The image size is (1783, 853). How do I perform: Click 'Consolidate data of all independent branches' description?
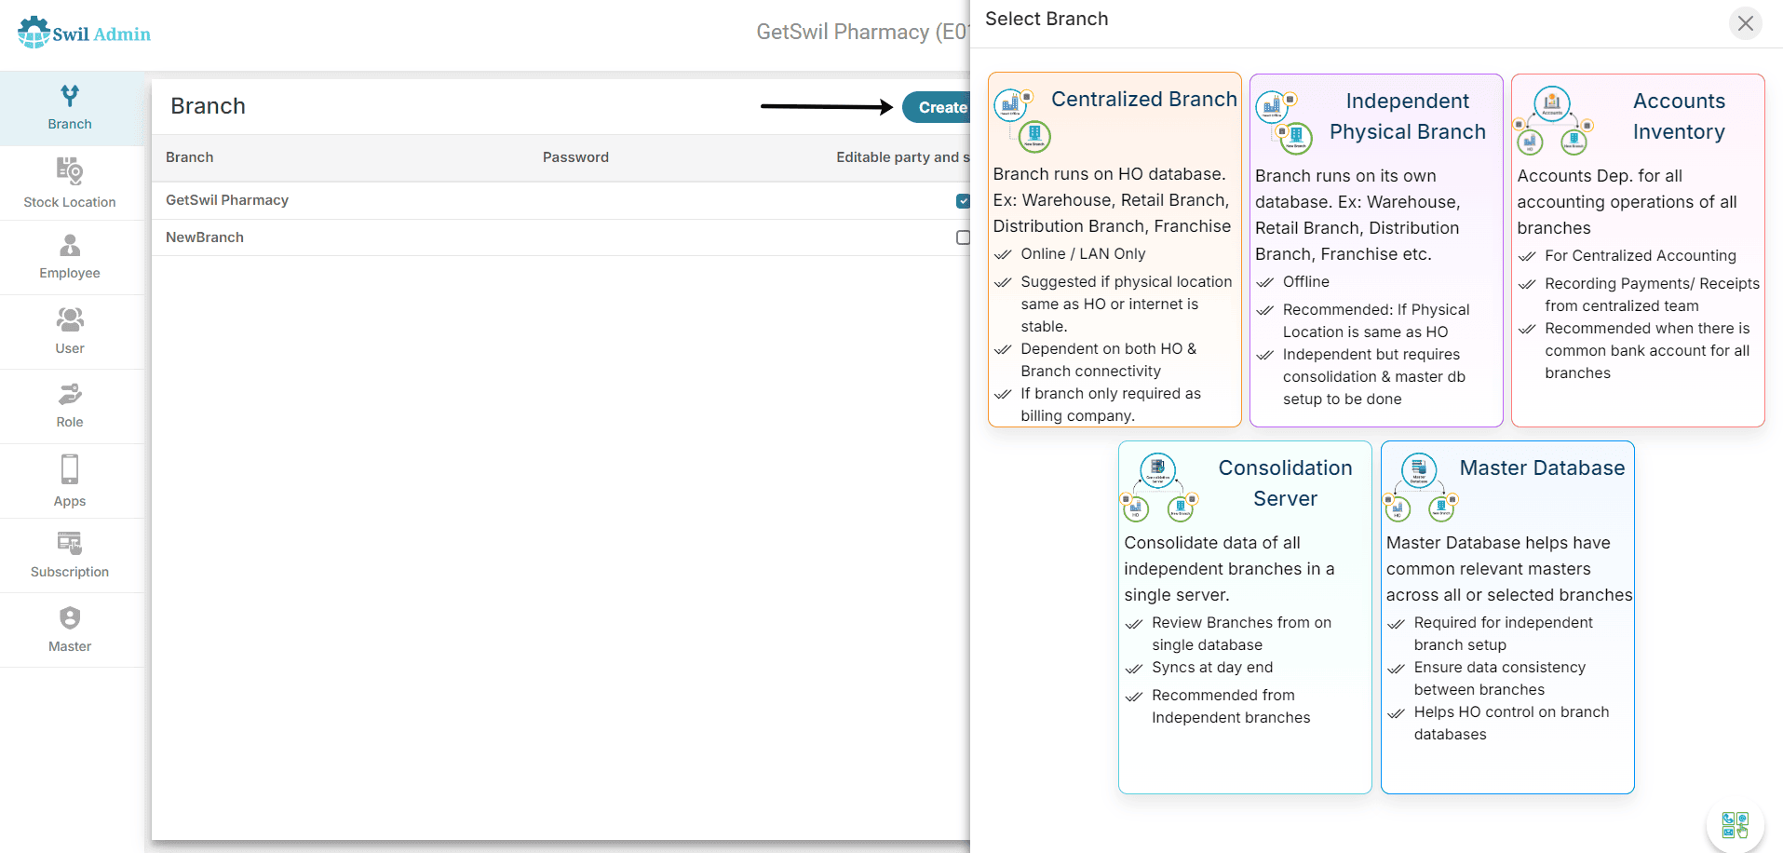click(1229, 568)
